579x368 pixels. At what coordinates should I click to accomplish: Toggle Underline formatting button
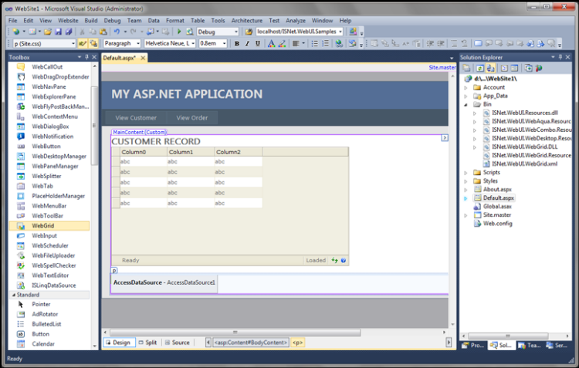click(258, 43)
